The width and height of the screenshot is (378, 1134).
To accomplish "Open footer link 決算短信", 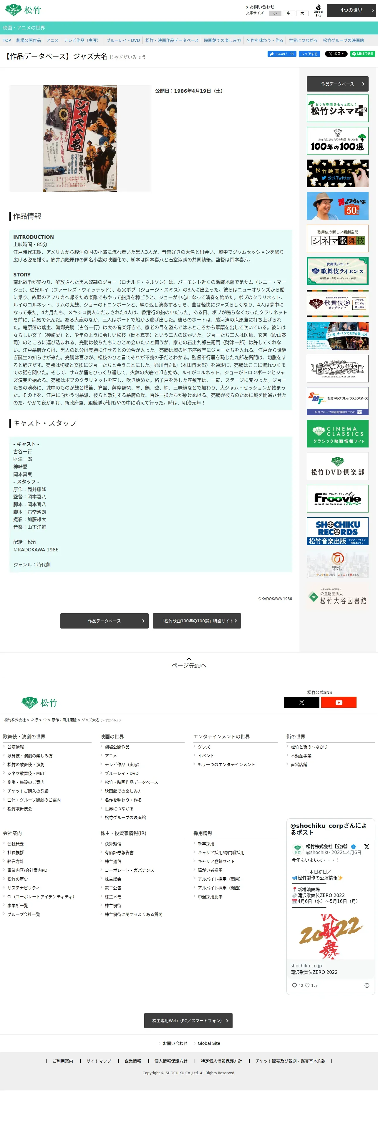I will 113,844.
